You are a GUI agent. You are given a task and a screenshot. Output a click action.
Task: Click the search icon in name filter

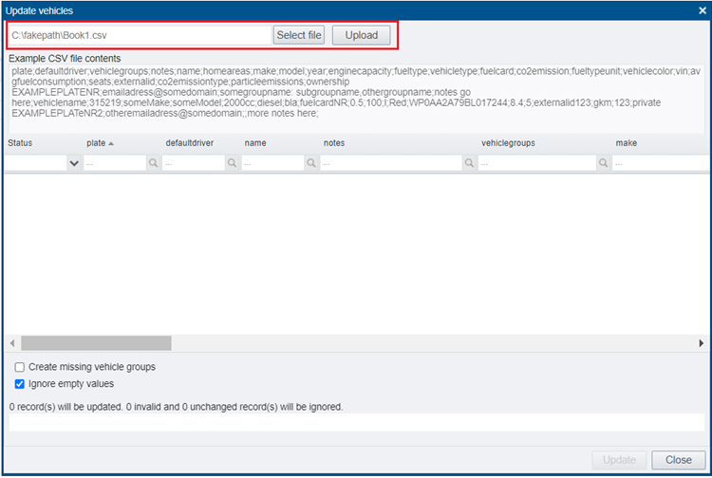click(x=309, y=163)
